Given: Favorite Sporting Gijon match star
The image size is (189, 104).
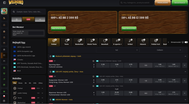Looking at the screenshot, I should coord(93,61).
